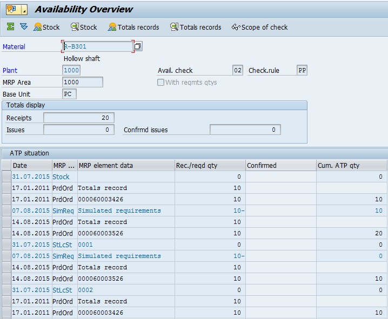Viewport: 388px width, 319px height.
Task: Click the Hollow shaft material description
Action: 82,58
